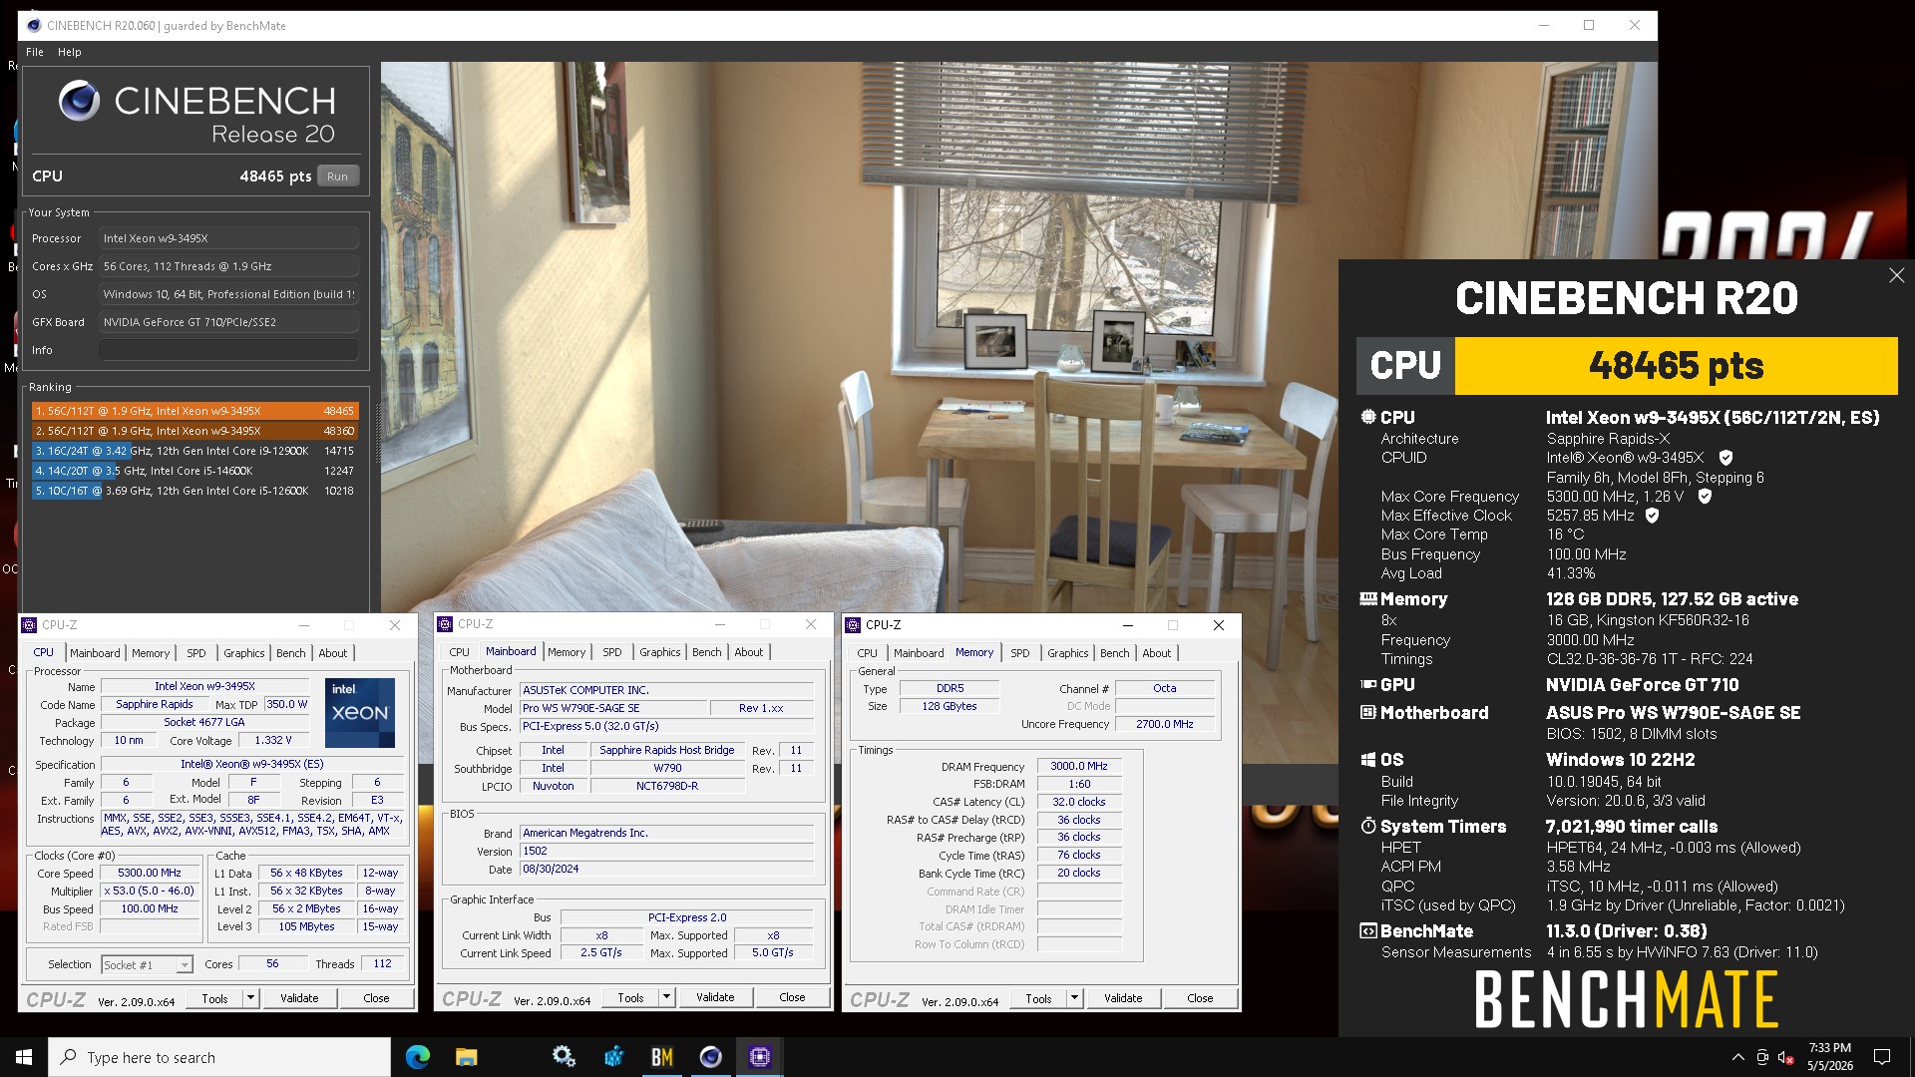1915x1077 pixels.
Task: Open Bench tab in left CPU-Z window
Action: point(291,653)
